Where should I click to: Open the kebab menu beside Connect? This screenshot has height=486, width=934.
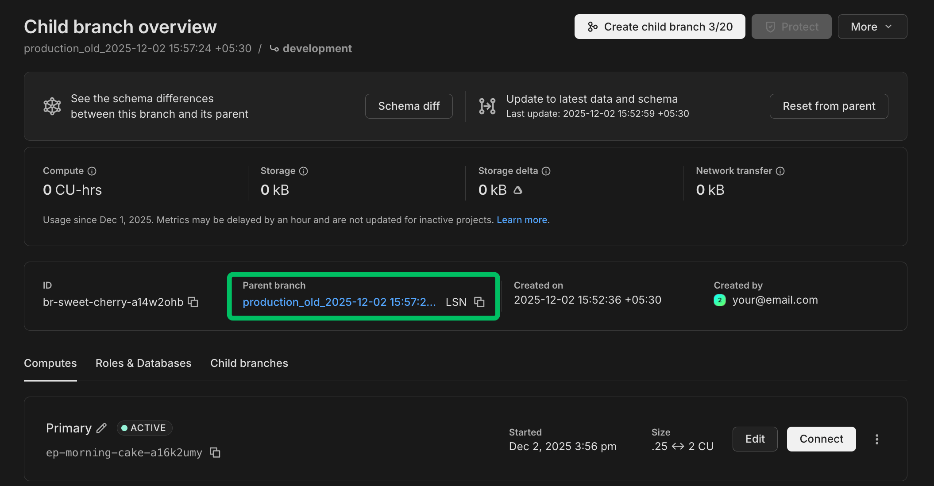click(877, 439)
